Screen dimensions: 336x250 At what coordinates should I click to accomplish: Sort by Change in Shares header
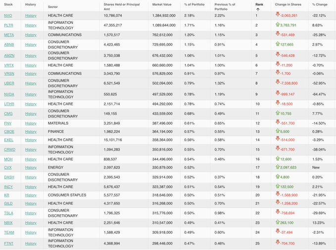[x=288, y=4]
